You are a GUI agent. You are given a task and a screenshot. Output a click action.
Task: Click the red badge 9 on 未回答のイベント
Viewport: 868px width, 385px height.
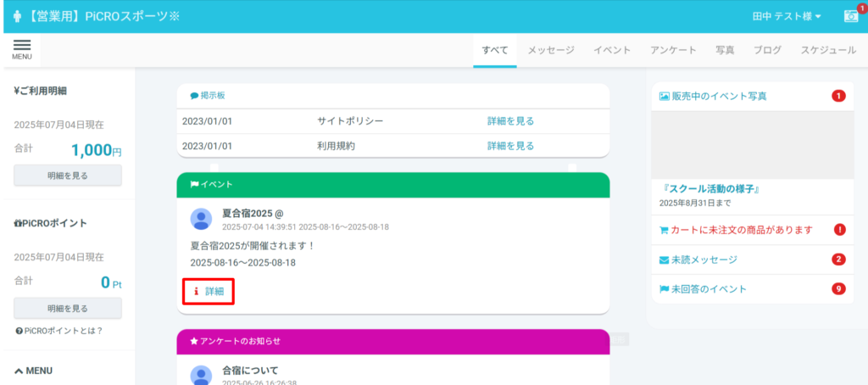coord(839,288)
